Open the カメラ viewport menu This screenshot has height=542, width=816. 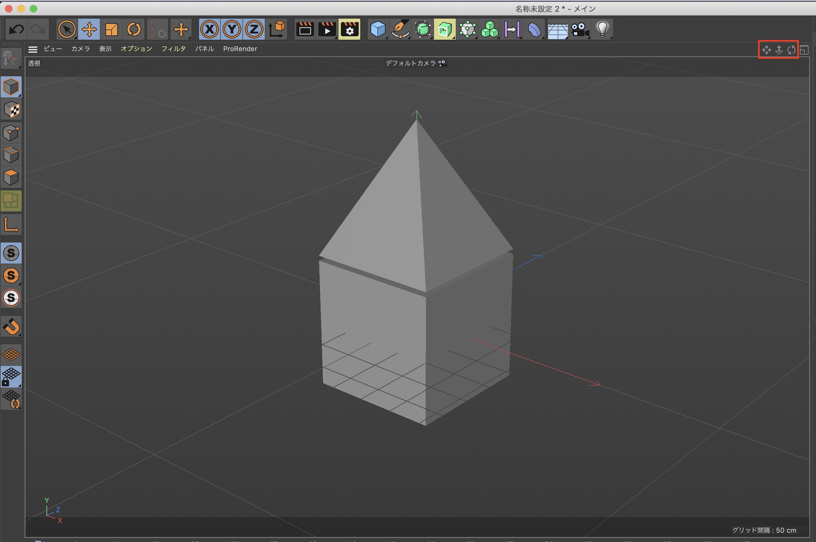tap(80, 49)
